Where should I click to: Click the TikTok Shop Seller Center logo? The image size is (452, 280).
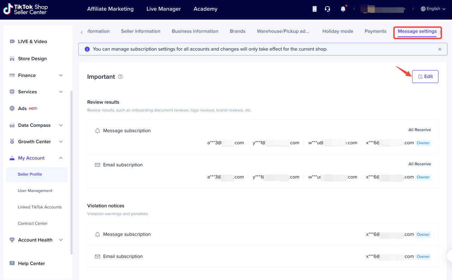tap(25, 9)
